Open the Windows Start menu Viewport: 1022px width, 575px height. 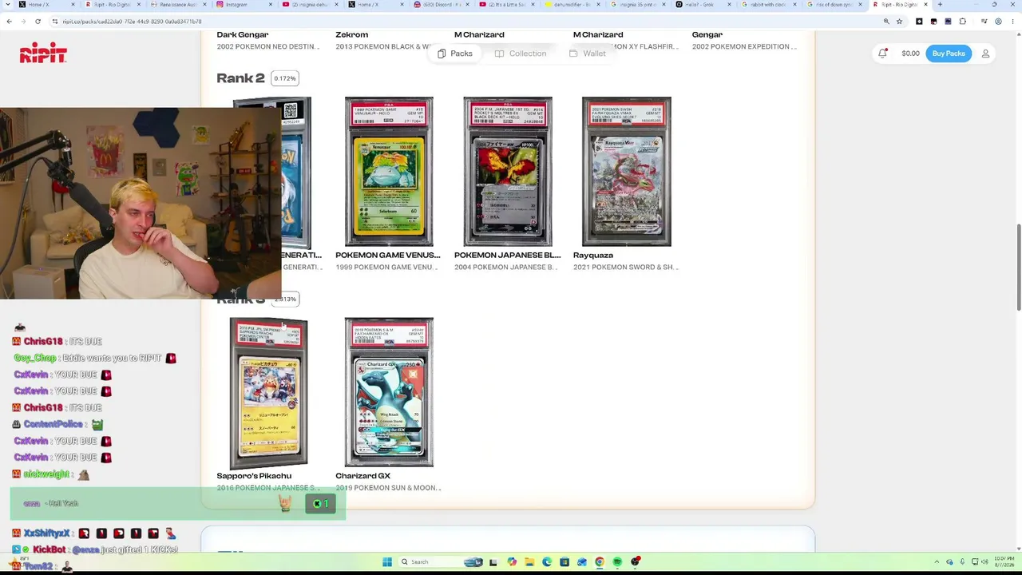(386, 562)
